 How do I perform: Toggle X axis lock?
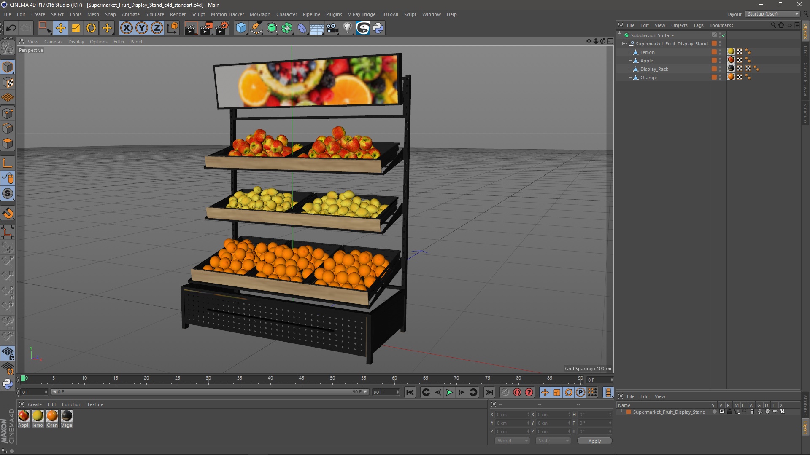pos(126,28)
